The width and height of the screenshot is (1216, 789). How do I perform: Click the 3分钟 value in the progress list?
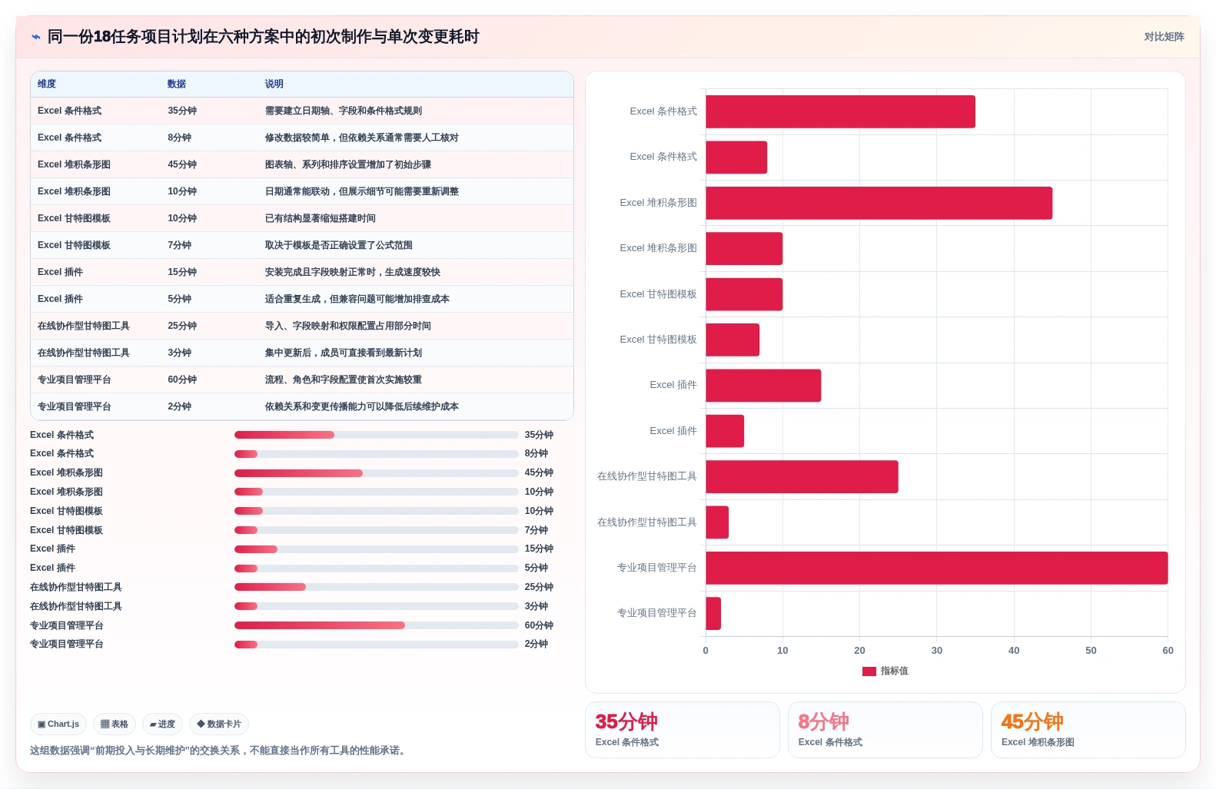[537, 606]
